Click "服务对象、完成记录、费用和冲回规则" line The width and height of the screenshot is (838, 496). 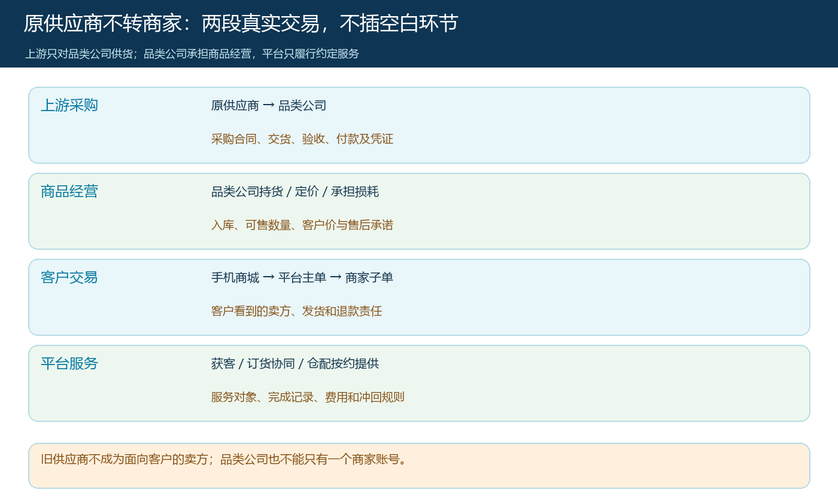[308, 397]
